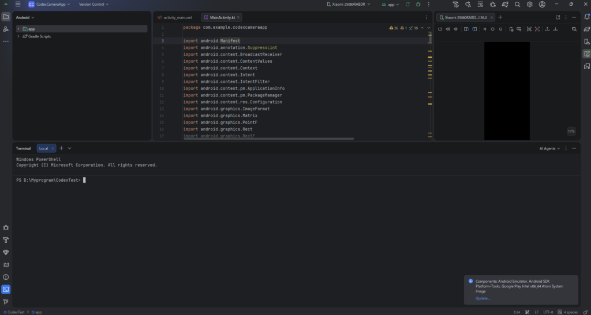Open IDE settings gear
The image size is (591, 315).
(530, 4)
